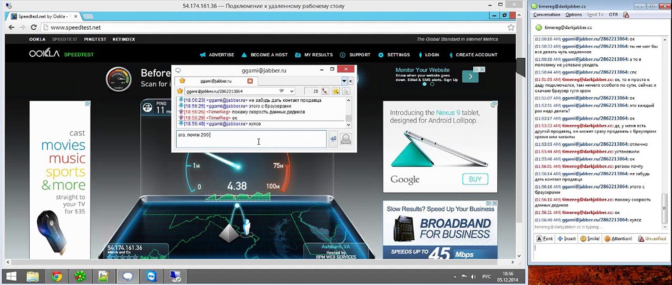This screenshot has width=672, height=285.
Task: Open the smiley emoticon picker in ggami chat
Action: coord(336,91)
